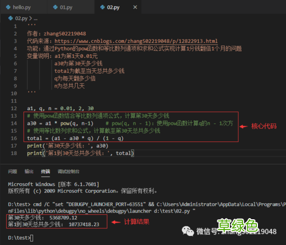Switch to the hello.py tab
Image resolution: width=286 pixels, height=245 pixels.
[x=22, y=7]
